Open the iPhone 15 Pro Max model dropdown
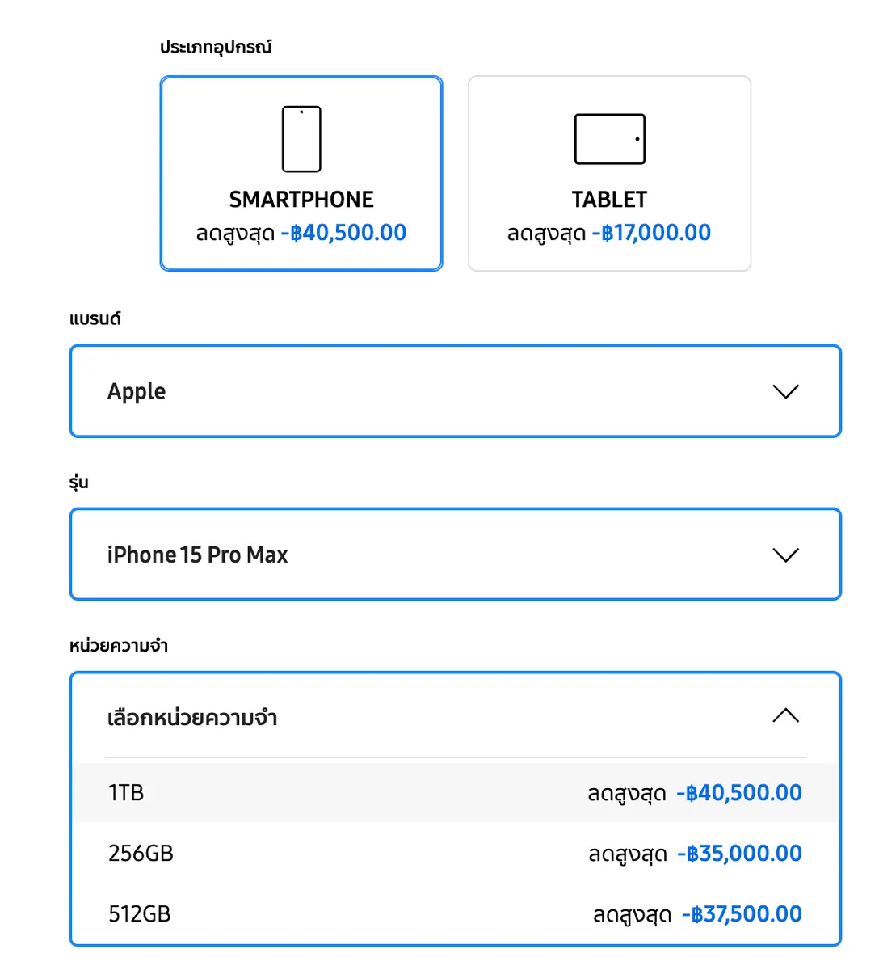The height and width of the screenshot is (970, 879). [456, 555]
